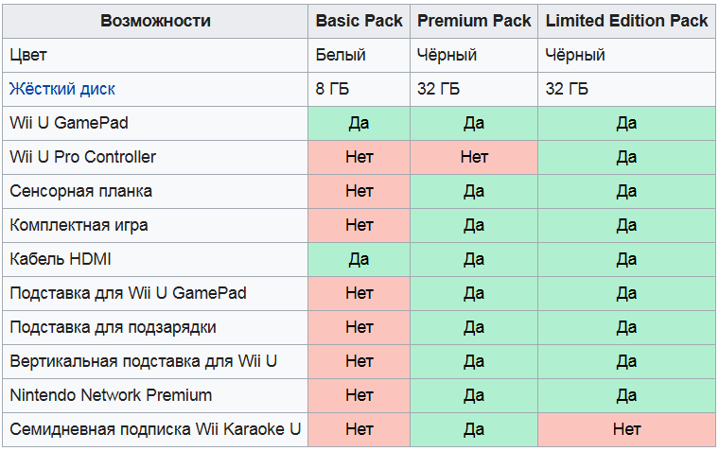The height and width of the screenshot is (451, 719).
Task: Select the Сенсорная планка row label
Action: pos(80,191)
